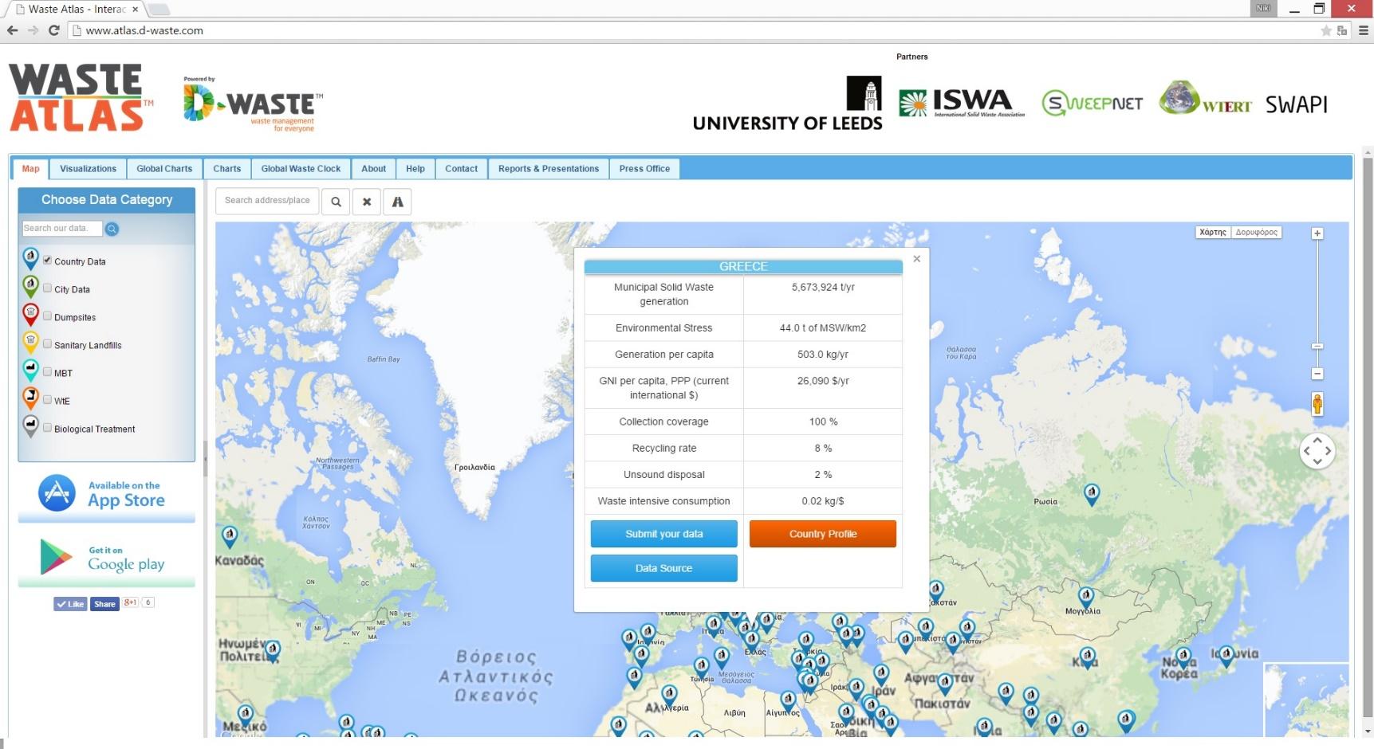Enable the Biological Treatment checkbox
This screenshot has height=749, width=1374.
pos(47,428)
